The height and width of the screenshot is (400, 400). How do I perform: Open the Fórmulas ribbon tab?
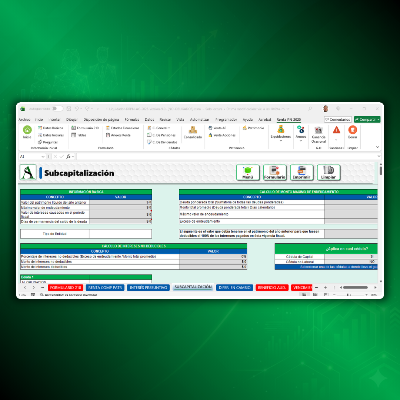click(x=132, y=120)
